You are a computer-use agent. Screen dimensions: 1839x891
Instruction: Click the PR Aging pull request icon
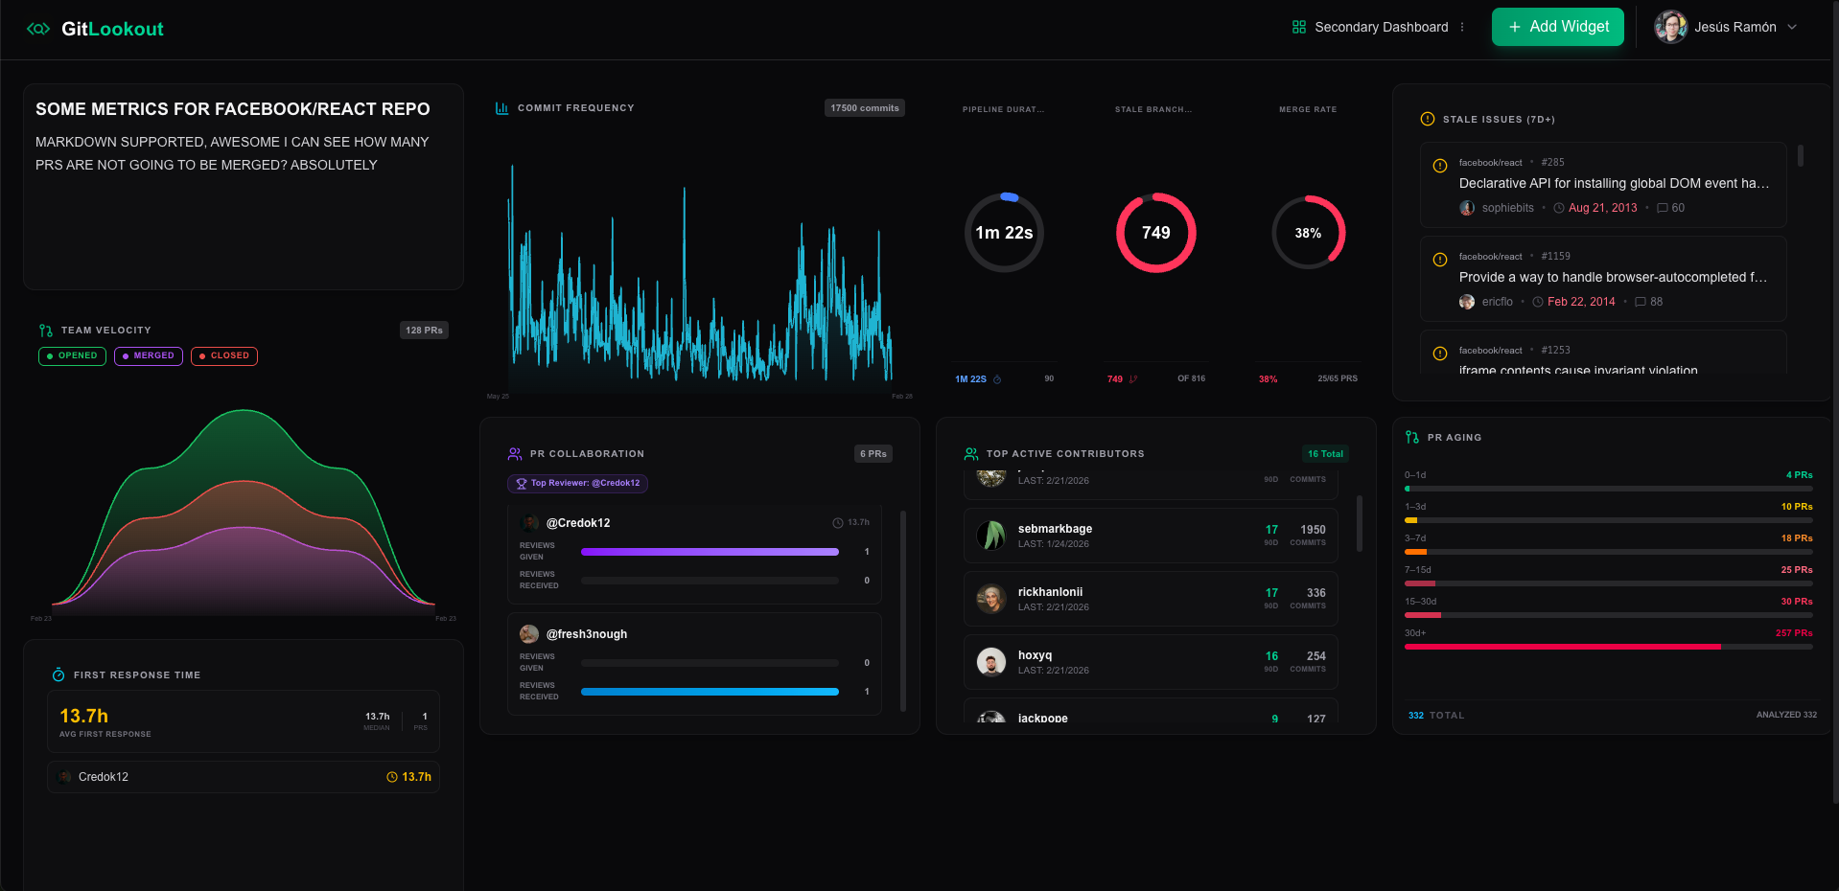coord(1411,438)
